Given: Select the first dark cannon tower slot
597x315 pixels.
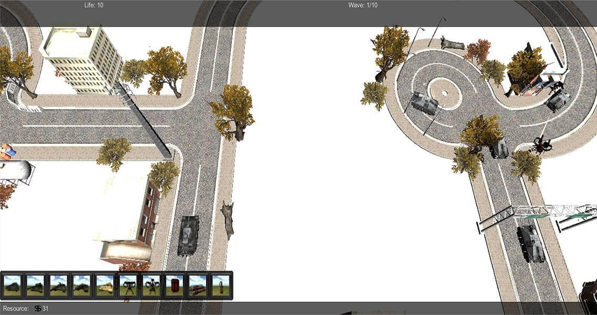Looking at the screenshot, I should click(x=12, y=285).
